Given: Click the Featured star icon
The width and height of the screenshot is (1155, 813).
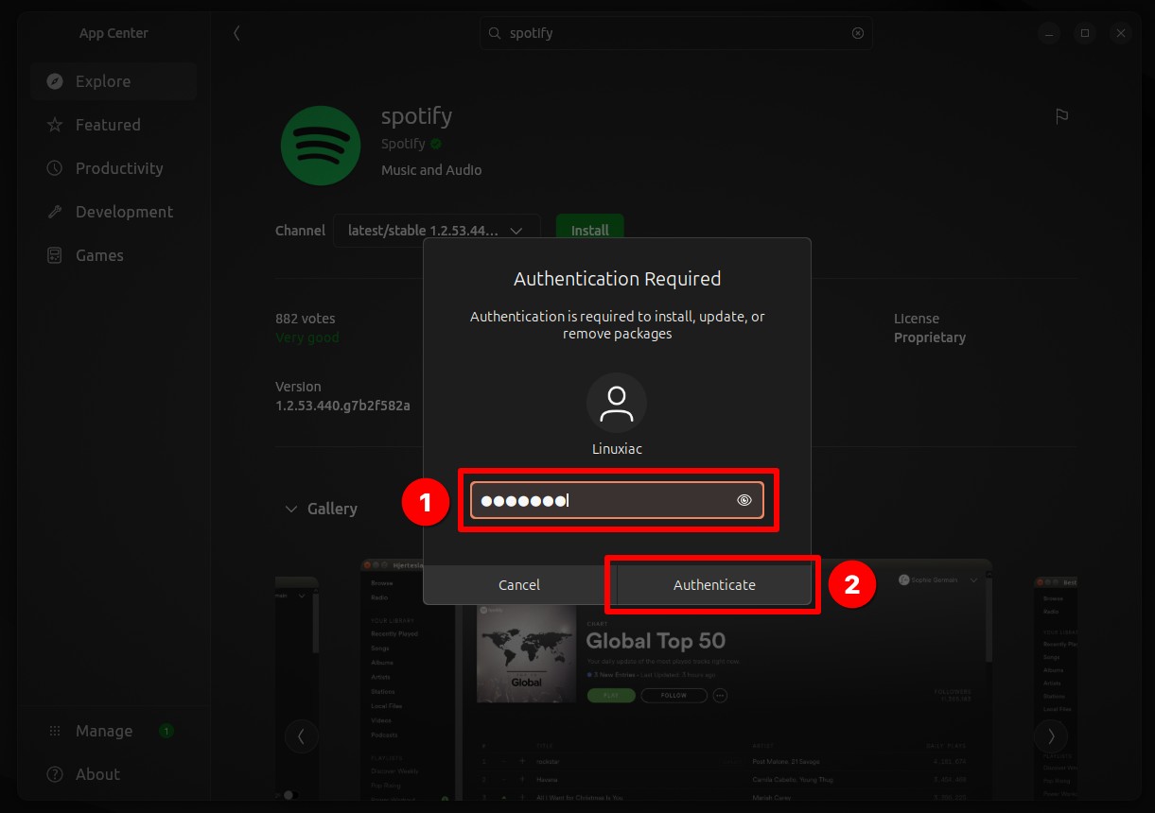Looking at the screenshot, I should 55,125.
